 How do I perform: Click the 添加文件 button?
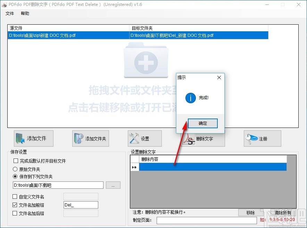(x=34, y=138)
